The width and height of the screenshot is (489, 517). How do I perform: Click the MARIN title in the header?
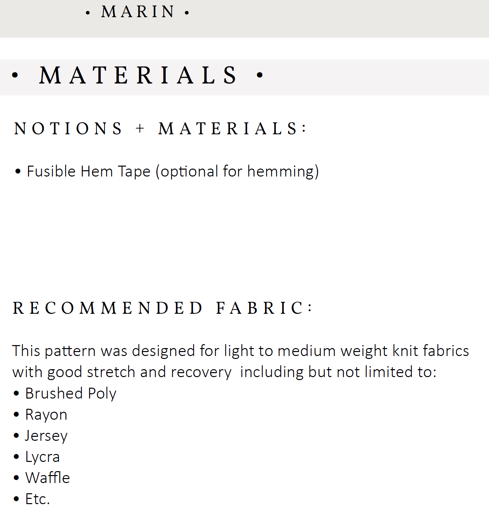pos(138,12)
